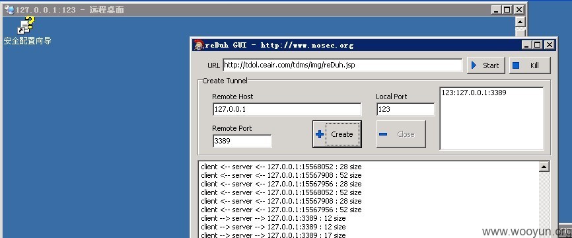Click the Local Port label

point(392,97)
